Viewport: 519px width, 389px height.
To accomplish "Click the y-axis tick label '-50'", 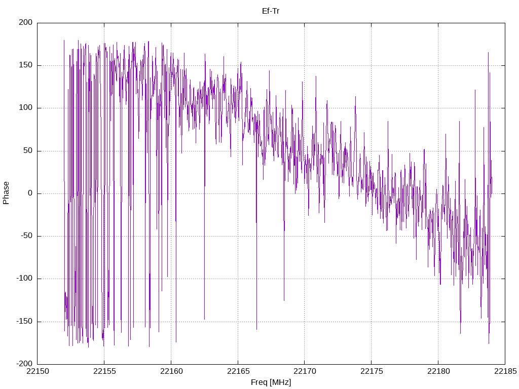I will coord(27,236).
